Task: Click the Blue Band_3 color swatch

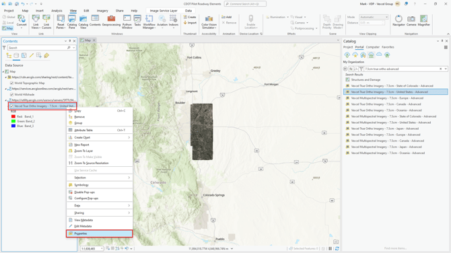Action: tap(13, 126)
